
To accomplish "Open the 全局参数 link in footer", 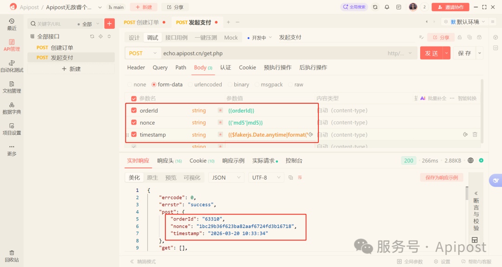I will (410, 261).
